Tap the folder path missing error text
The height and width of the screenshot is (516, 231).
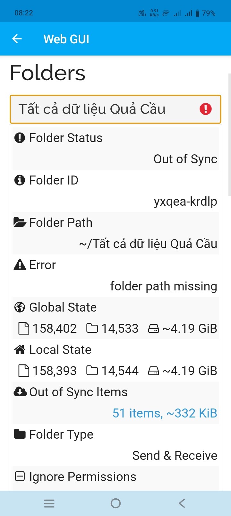164,286
